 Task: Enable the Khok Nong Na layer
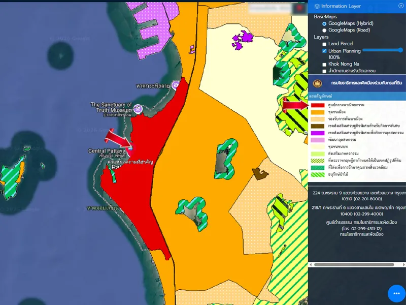pyautogui.click(x=324, y=65)
